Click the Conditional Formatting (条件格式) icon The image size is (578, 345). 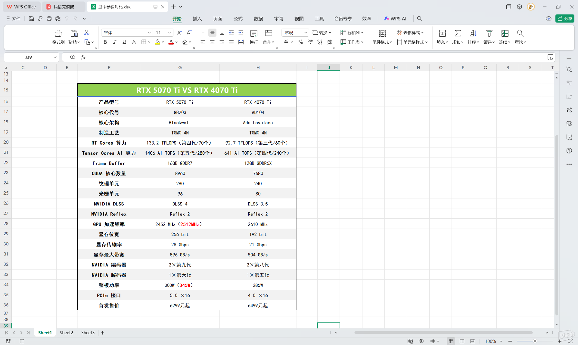click(x=382, y=33)
